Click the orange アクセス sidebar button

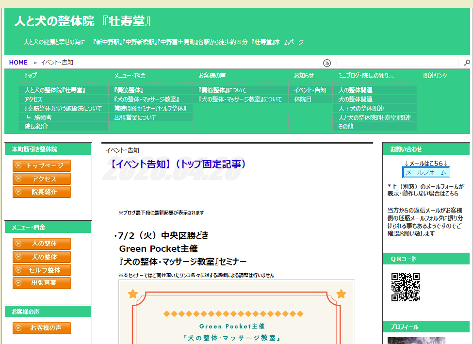coord(42,179)
